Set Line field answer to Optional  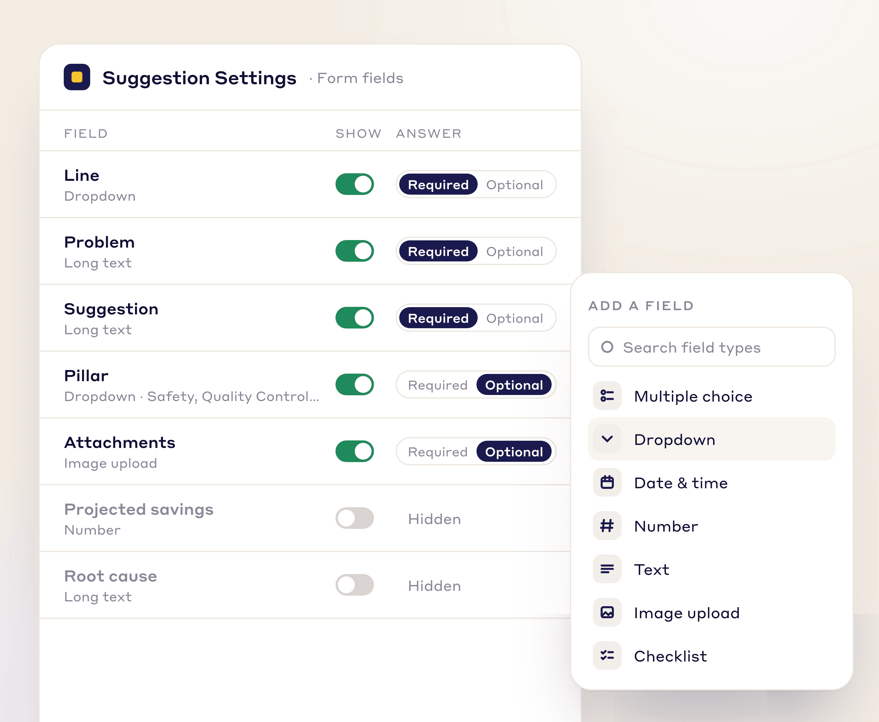515,185
